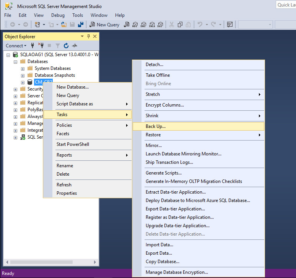Click Disconnect plug icon in Object Explorer
This screenshot has height=278, width=296.
click(41, 45)
